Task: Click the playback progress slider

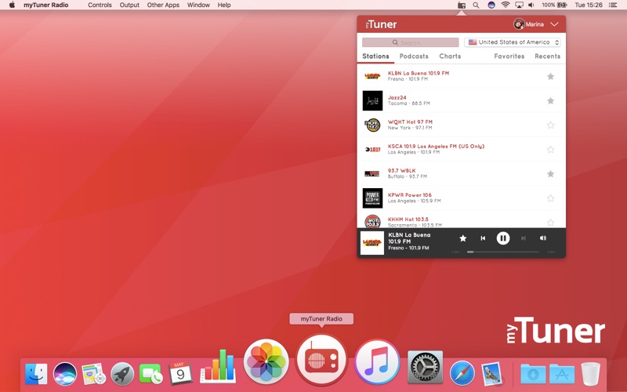Action: 503,252
